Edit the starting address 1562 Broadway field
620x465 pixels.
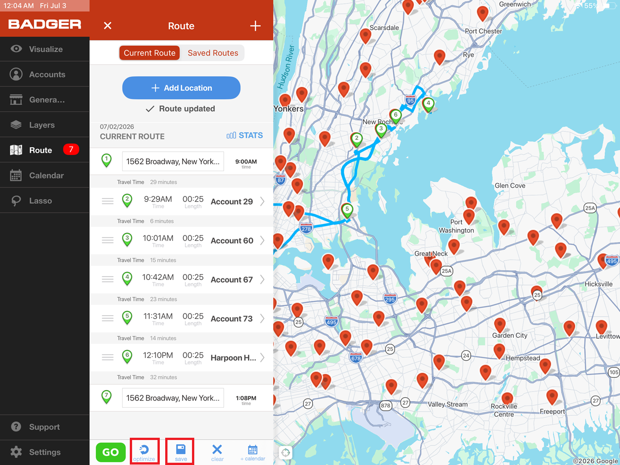point(173,161)
